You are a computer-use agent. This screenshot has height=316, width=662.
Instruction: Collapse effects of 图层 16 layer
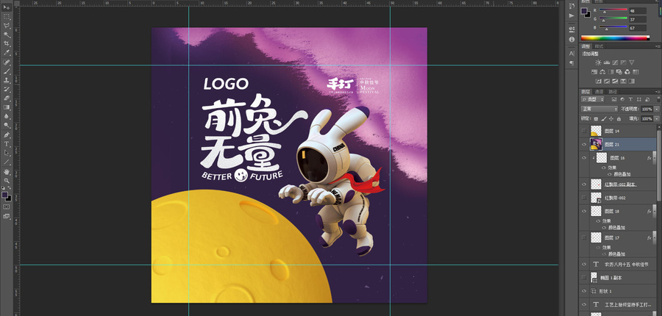click(655, 158)
